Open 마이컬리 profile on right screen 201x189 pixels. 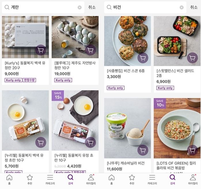193,179
